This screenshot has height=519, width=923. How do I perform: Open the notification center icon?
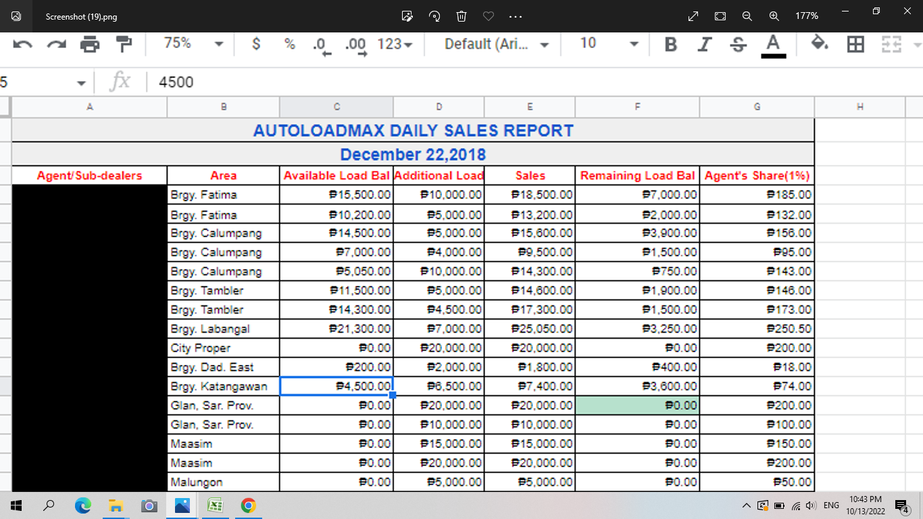tap(901, 505)
